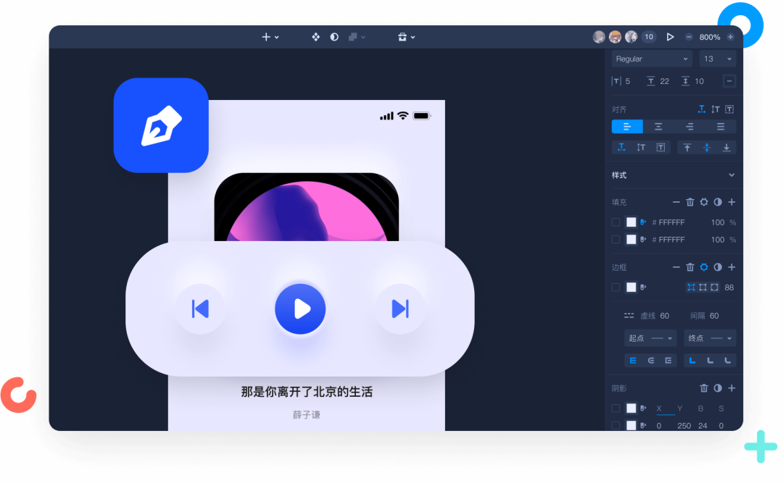Open the blue gear icon in 边框 section
Screen dimensions: 783x483
[704, 267]
